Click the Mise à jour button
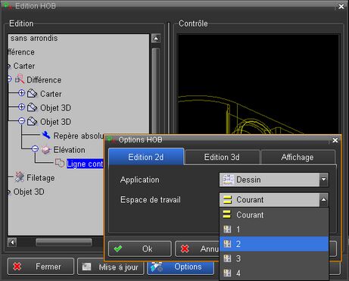The height and width of the screenshot is (281, 349). 111,267
